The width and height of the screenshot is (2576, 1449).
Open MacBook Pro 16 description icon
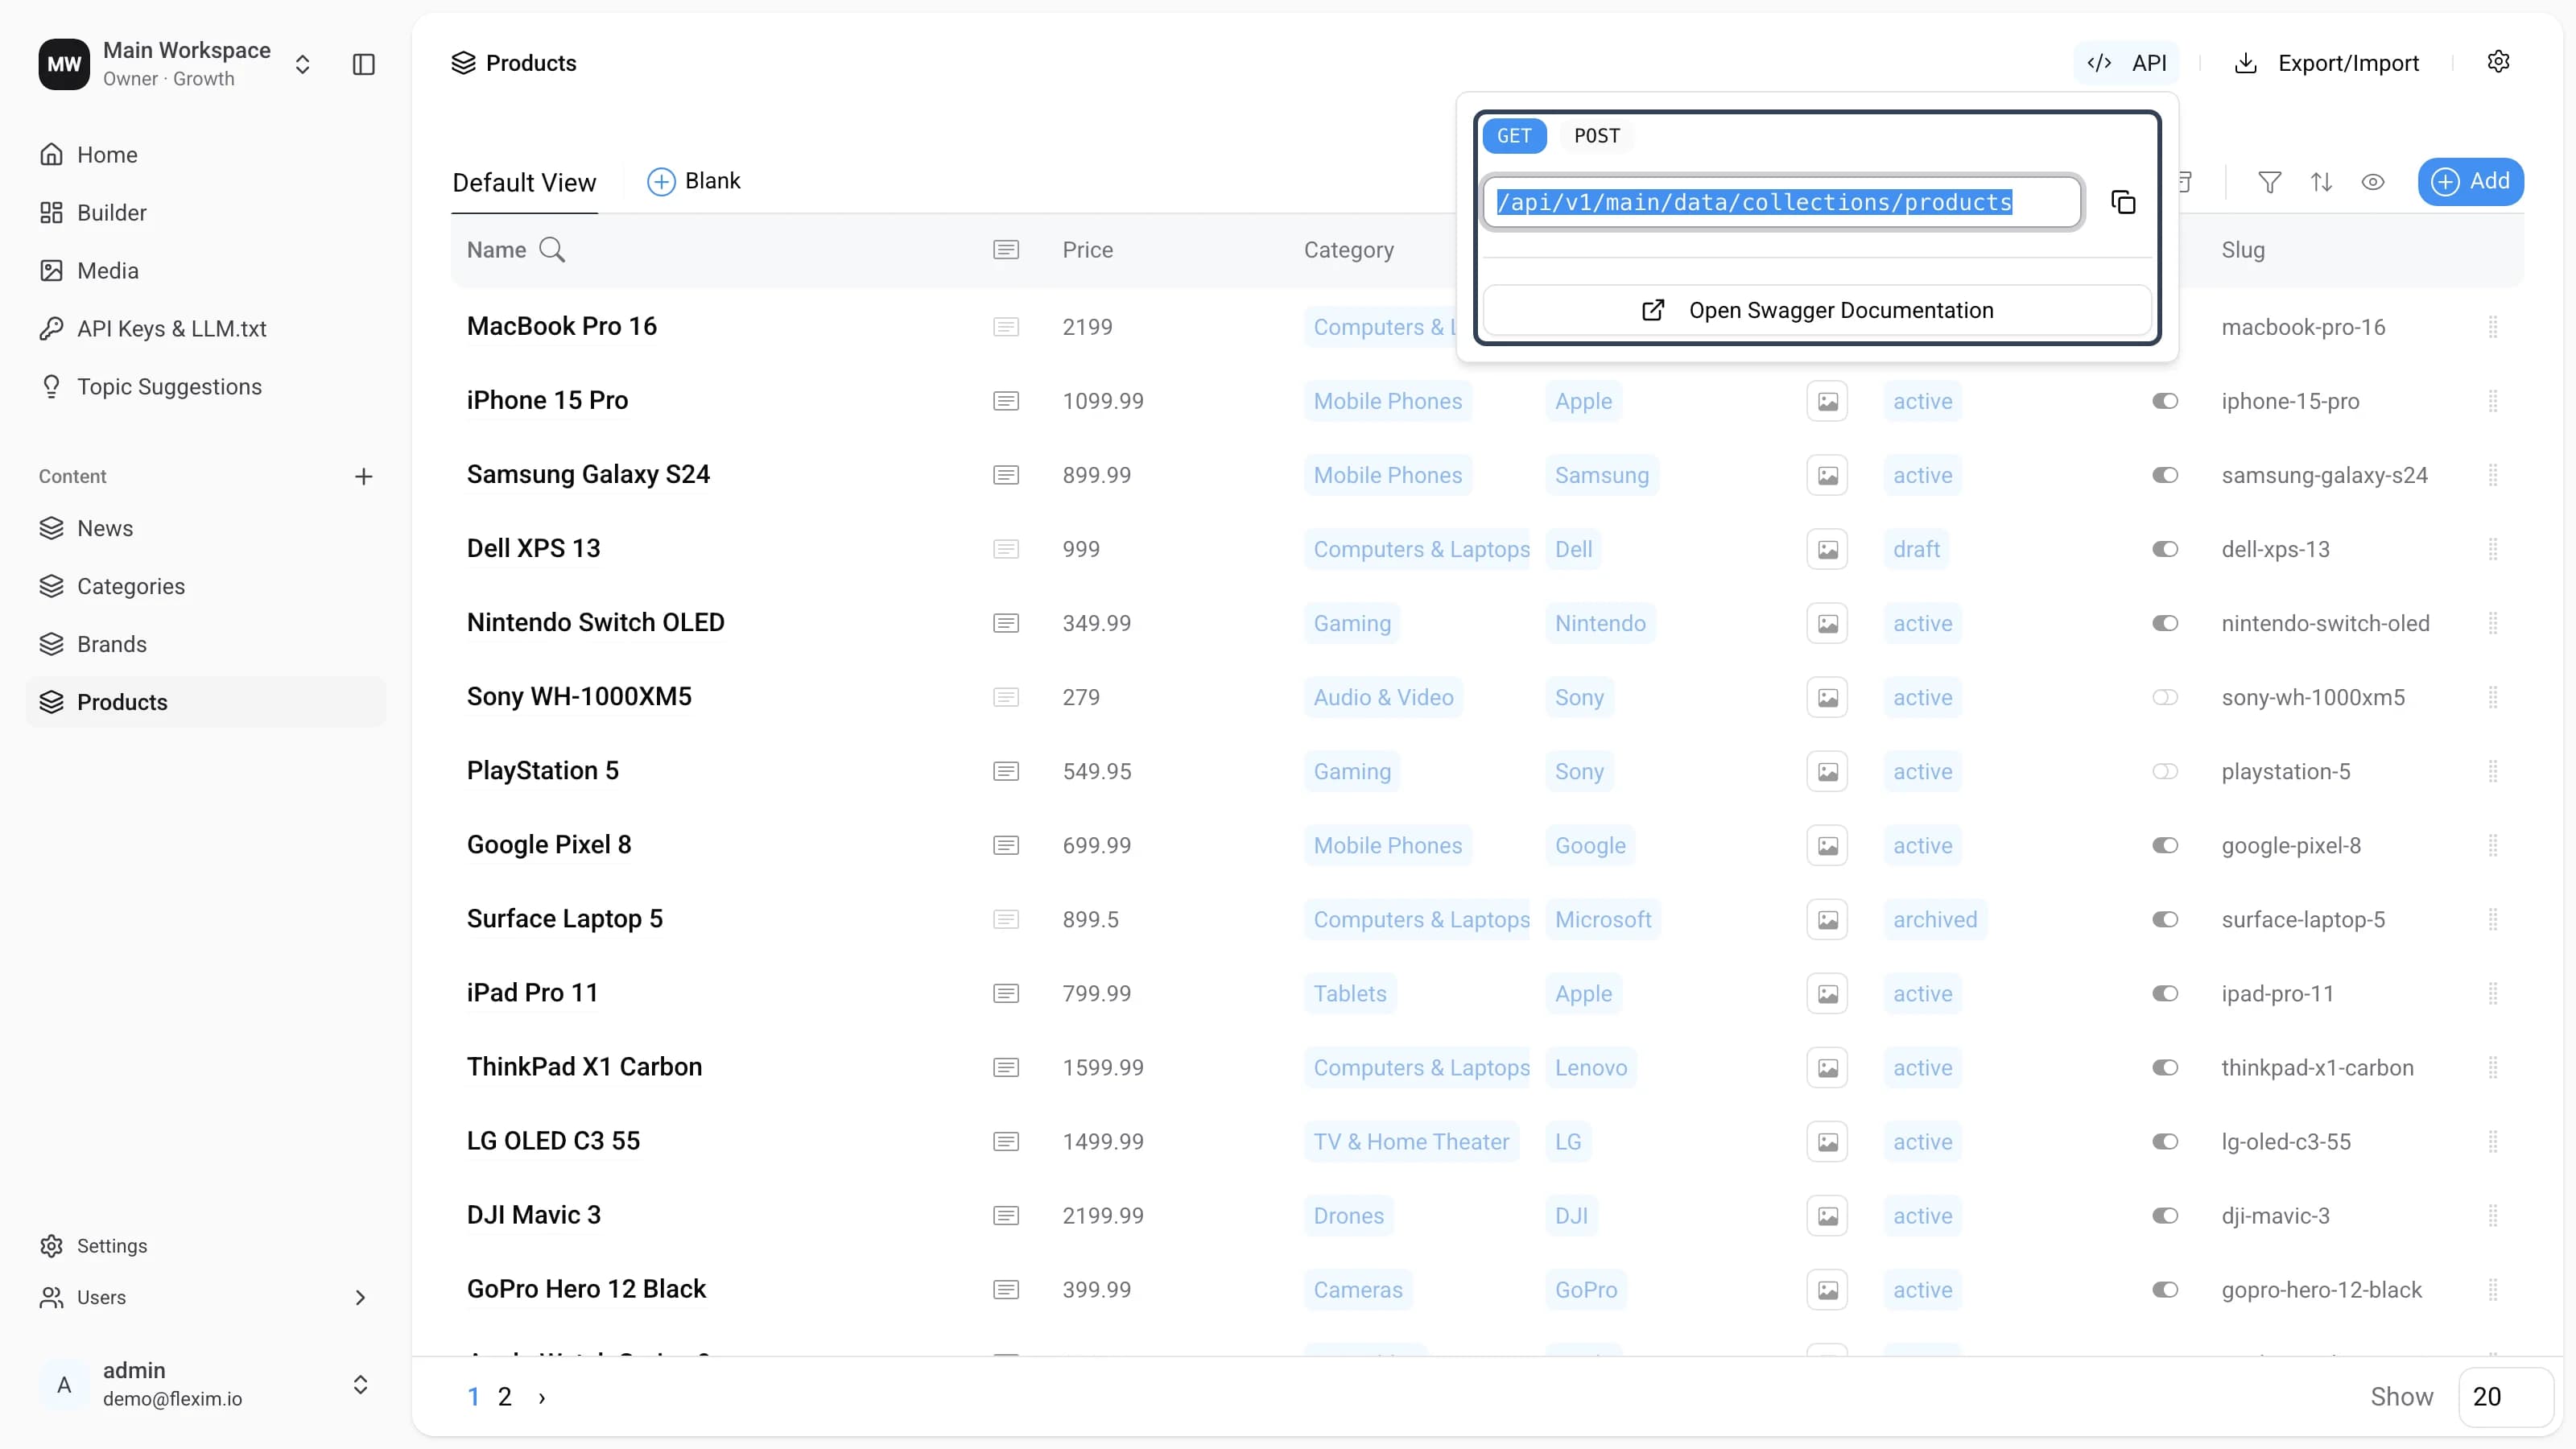pos(1006,327)
